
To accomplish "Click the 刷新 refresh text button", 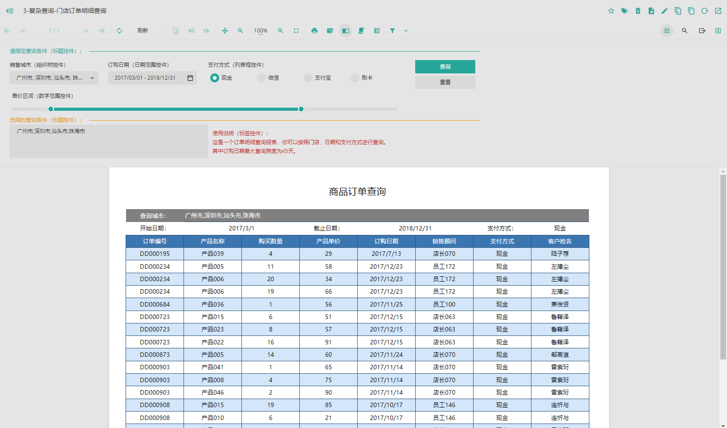I will pyautogui.click(x=143, y=31).
